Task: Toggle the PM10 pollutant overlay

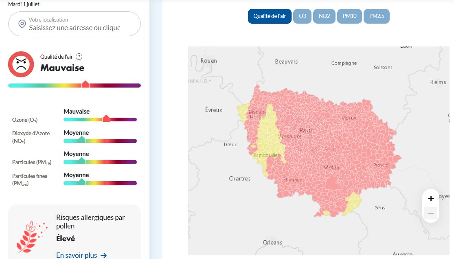Action: point(349,16)
